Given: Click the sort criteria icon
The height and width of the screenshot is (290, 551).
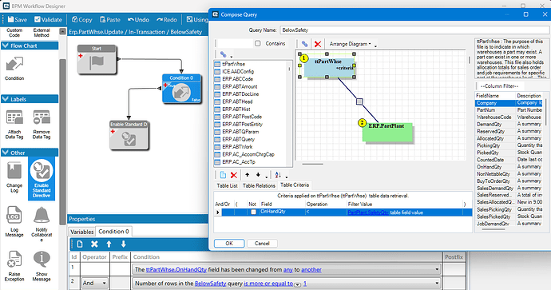Looking at the screenshot, I should (x=278, y=175).
